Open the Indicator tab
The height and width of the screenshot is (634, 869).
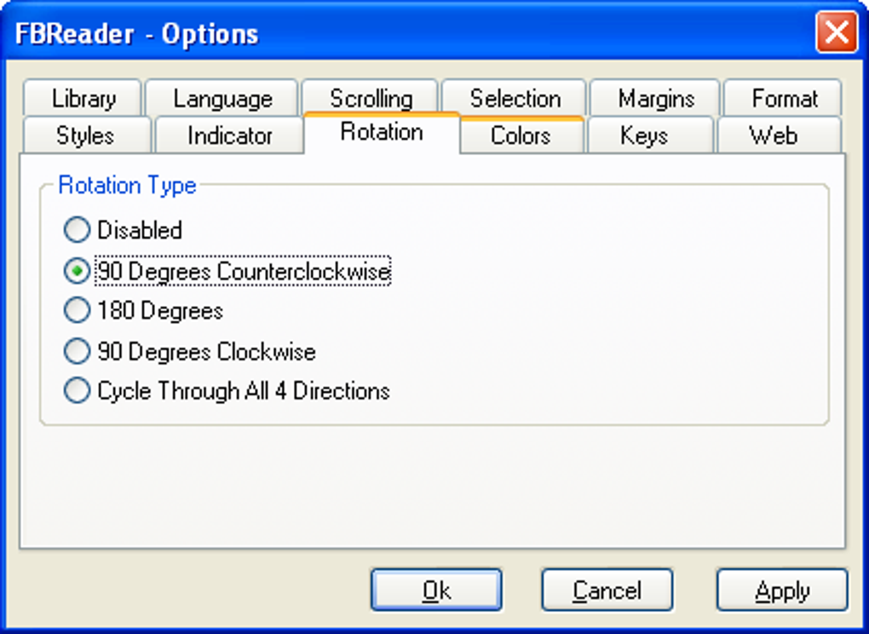coord(229,135)
